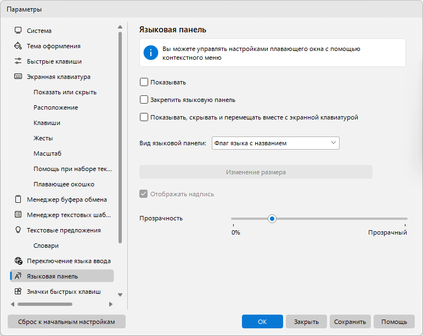Click the sidebar scroll up arrow
The image size is (423, 336).
click(120, 27)
